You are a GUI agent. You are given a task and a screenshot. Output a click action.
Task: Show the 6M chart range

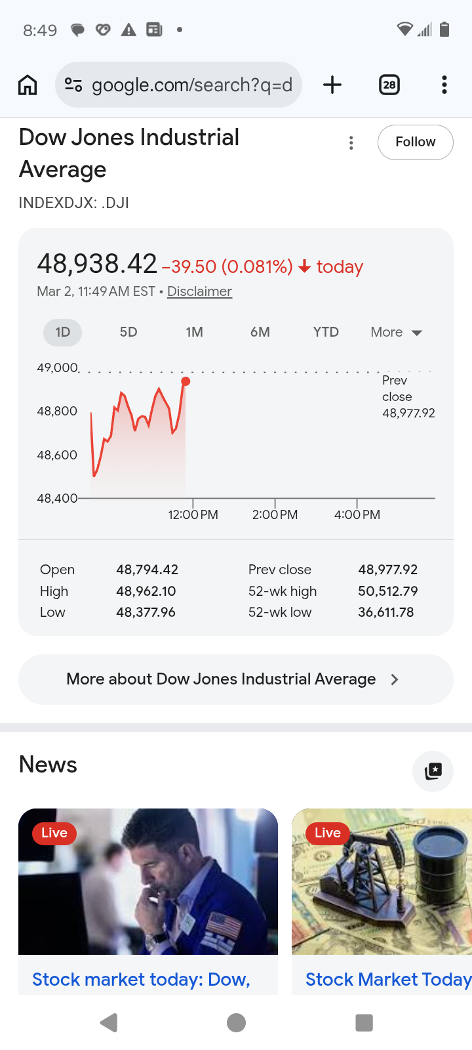[260, 332]
